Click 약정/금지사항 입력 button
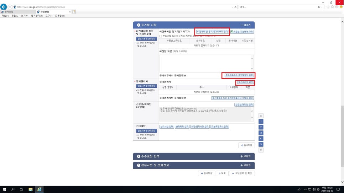This screenshot has width=344, height=193. click(200, 127)
